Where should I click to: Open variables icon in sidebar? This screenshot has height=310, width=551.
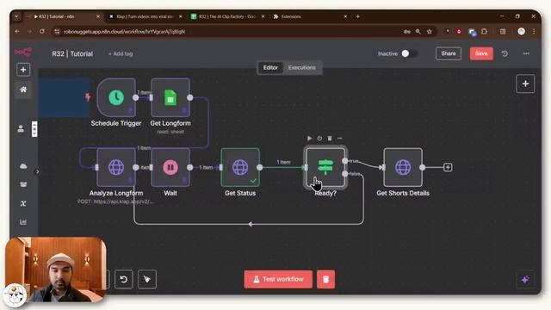[x=23, y=203]
